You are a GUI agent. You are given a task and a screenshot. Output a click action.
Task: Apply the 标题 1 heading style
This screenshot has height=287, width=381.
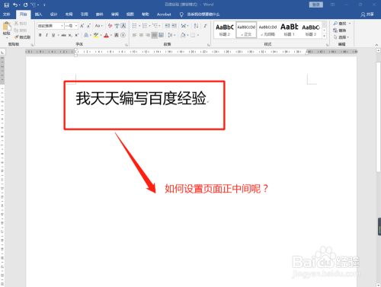[x=289, y=30]
